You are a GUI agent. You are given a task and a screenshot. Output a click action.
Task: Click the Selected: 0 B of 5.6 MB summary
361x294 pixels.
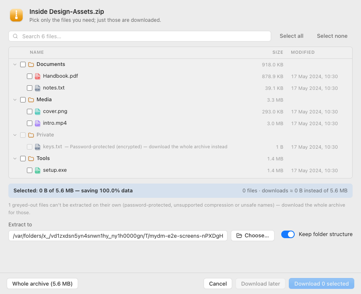click(73, 191)
